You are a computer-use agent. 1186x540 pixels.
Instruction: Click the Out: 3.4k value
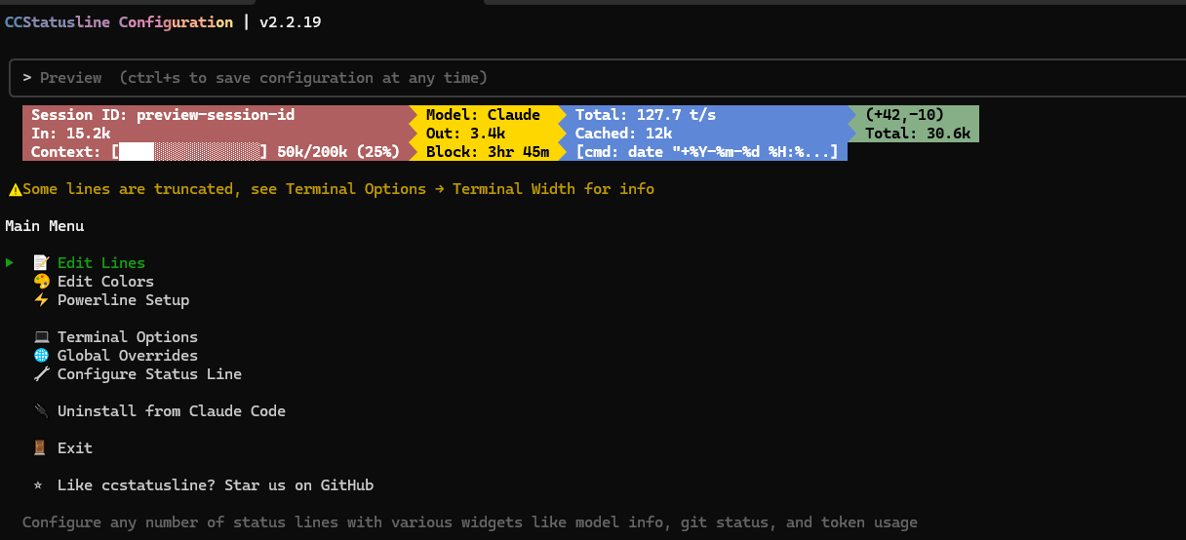click(x=465, y=134)
